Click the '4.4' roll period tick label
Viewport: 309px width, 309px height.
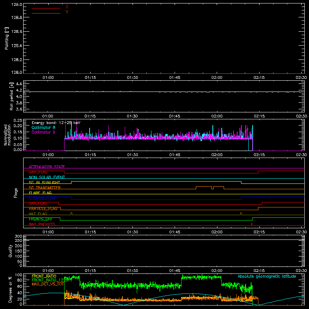pyautogui.click(x=19, y=84)
